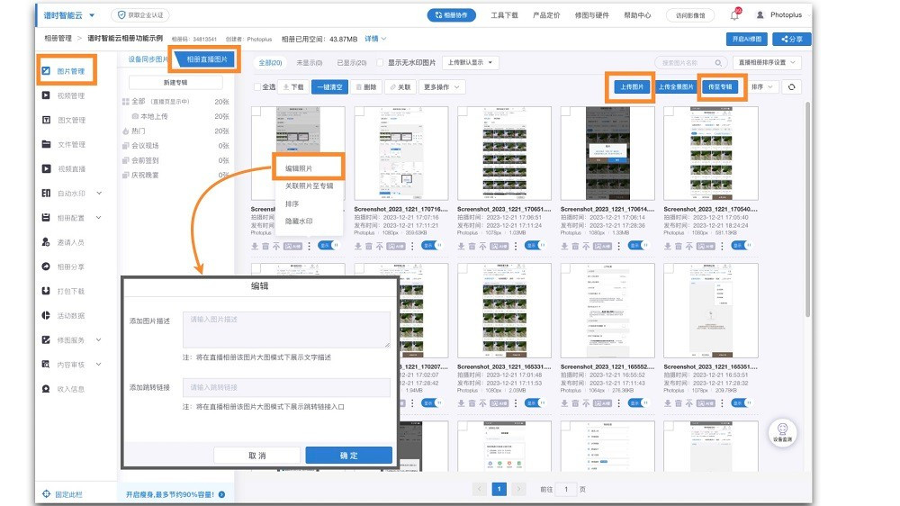Switch to the 相册直播图片 tab
This screenshot has height=506, width=900.
(206, 59)
